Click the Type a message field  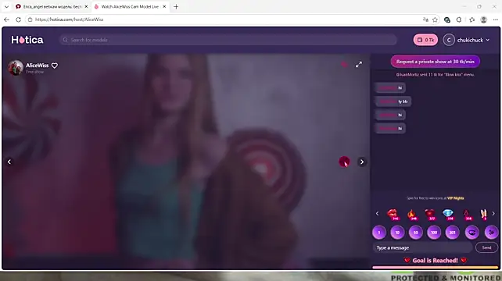[x=422, y=247]
